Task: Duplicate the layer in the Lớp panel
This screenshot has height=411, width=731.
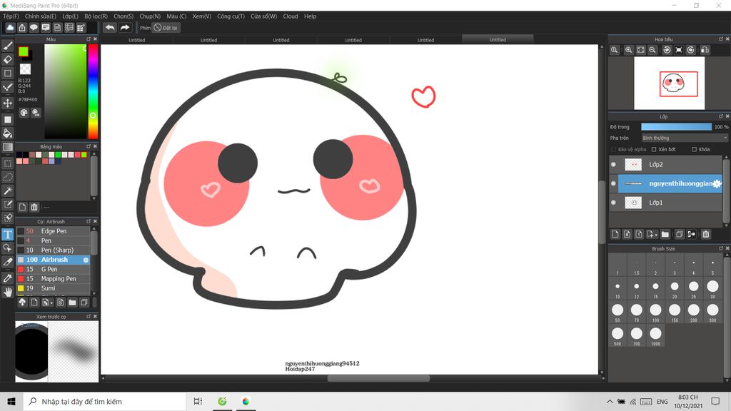Action: (x=680, y=234)
